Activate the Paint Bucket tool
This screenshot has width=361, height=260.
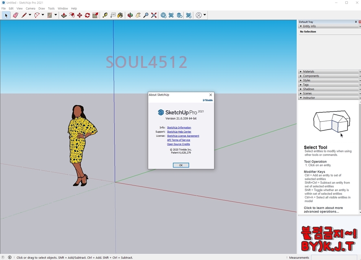coord(120,15)
